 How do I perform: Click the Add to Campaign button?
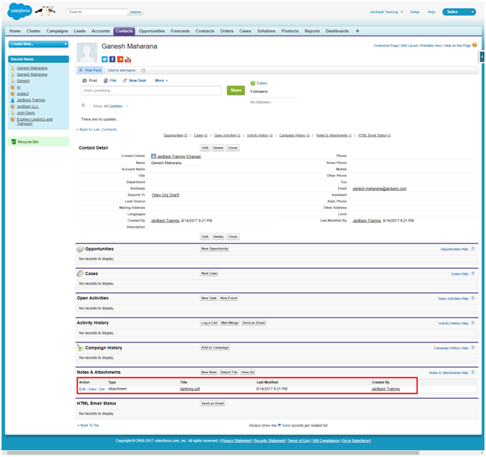(215, 348)
